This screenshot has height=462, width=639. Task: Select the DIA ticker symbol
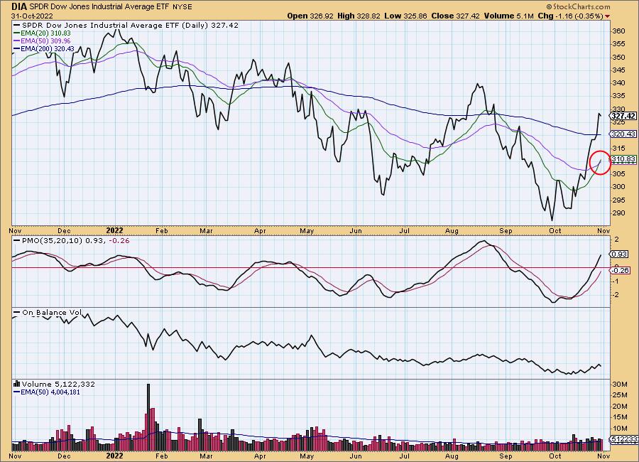pos(18,6)
